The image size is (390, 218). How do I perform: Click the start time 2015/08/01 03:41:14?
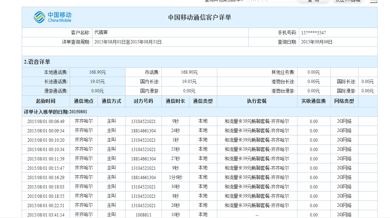point(46,215)
